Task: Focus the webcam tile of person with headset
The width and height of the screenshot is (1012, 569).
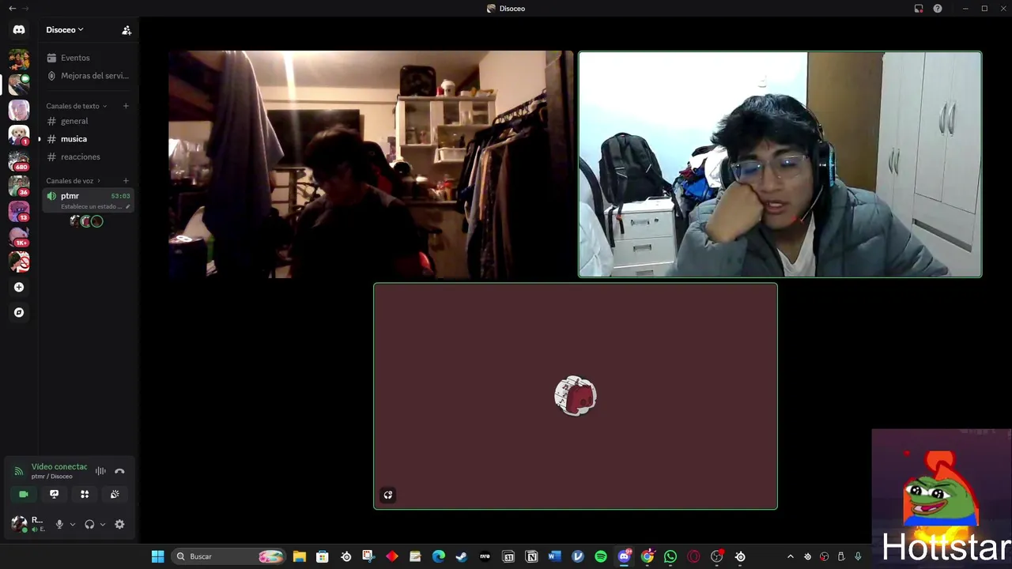Action: click(780, 164)
